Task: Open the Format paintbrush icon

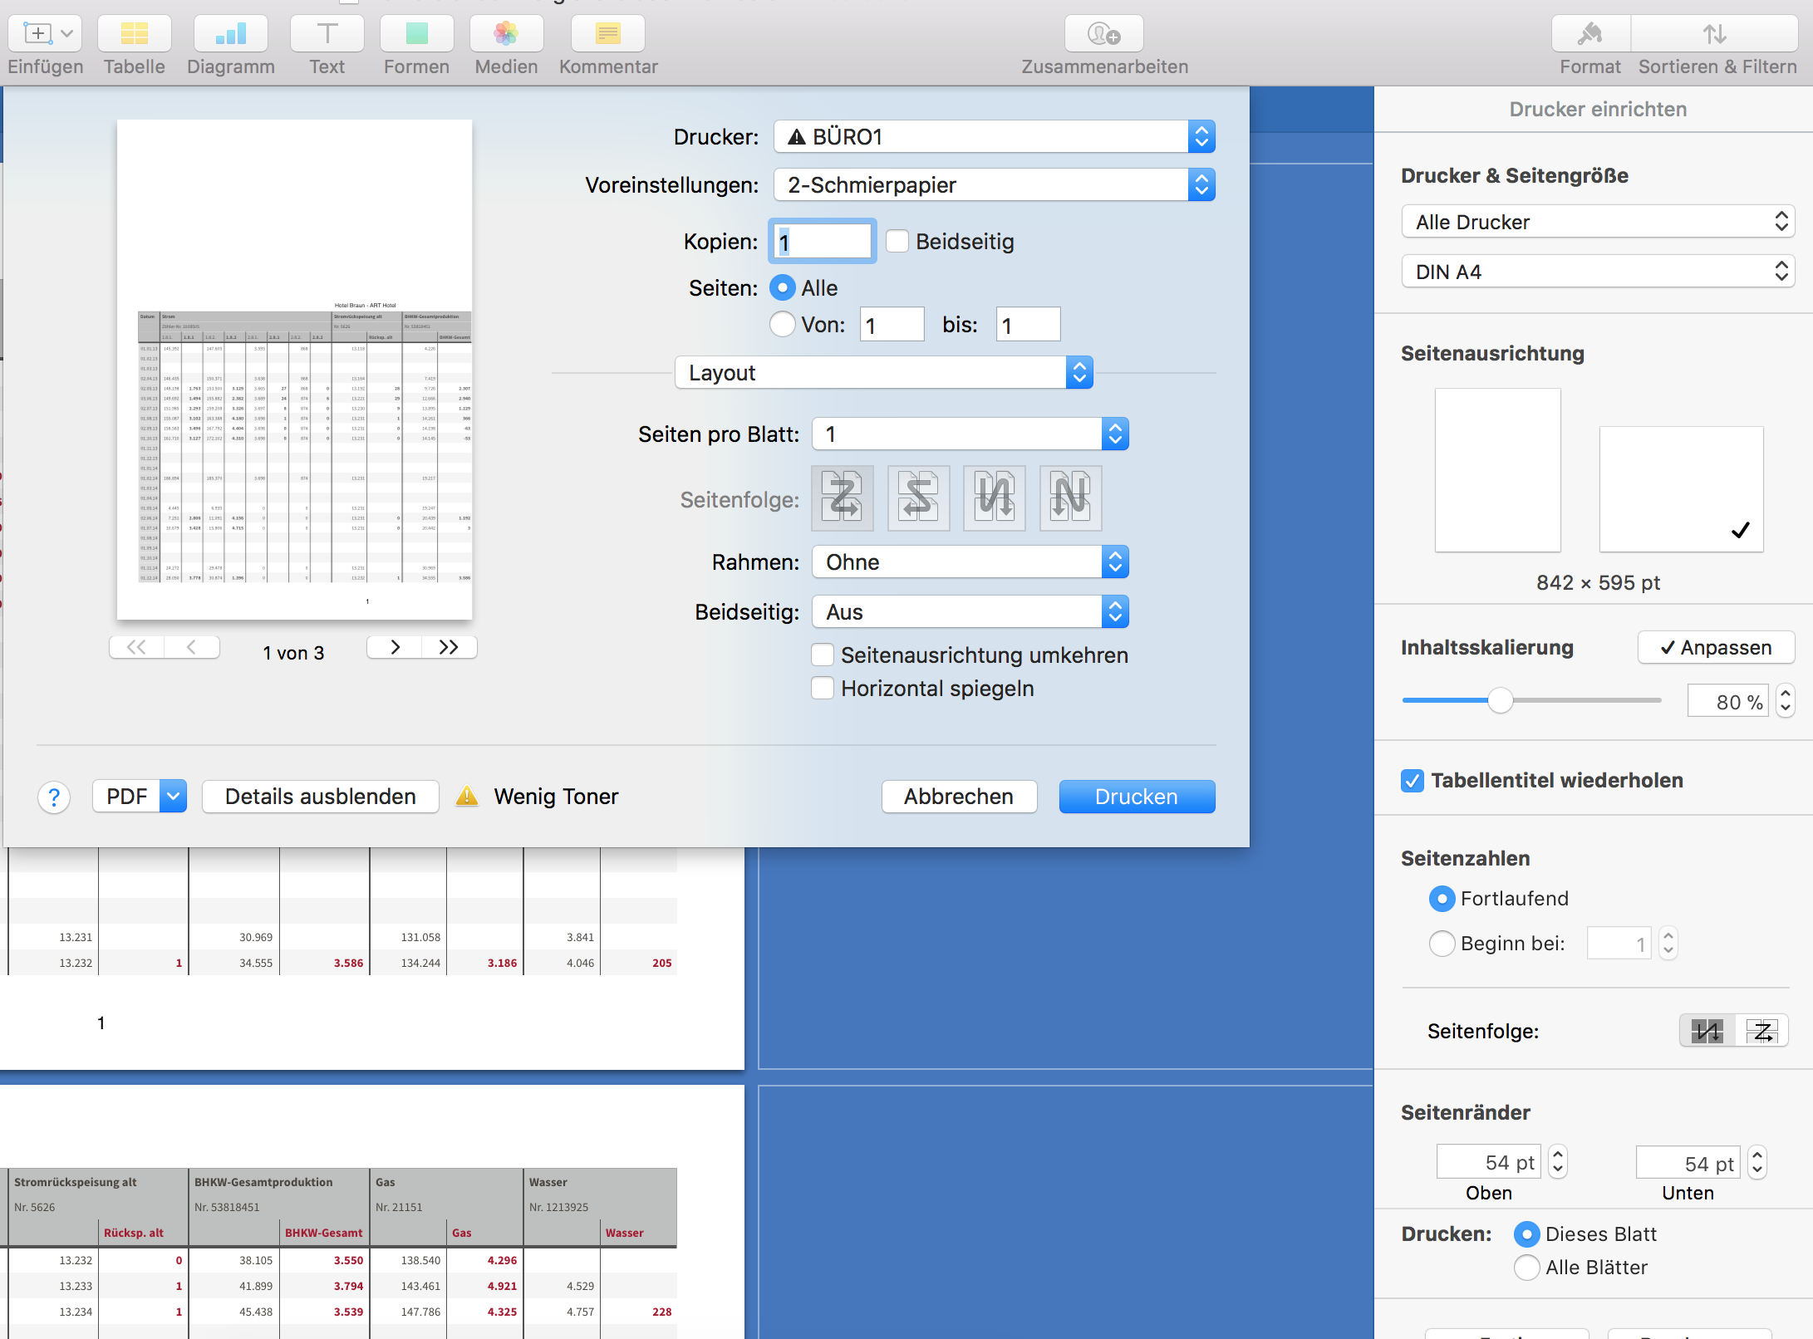Action: click(x=1589, y=34)
